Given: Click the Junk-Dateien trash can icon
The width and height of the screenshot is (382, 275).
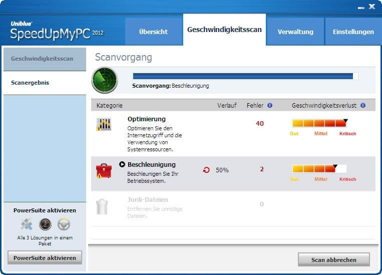Looking at the screenshot, I should (x=102, y=206).
